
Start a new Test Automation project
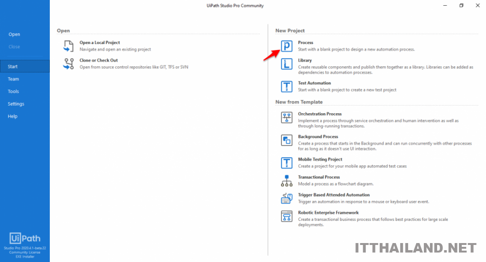(x=315, y=83)
